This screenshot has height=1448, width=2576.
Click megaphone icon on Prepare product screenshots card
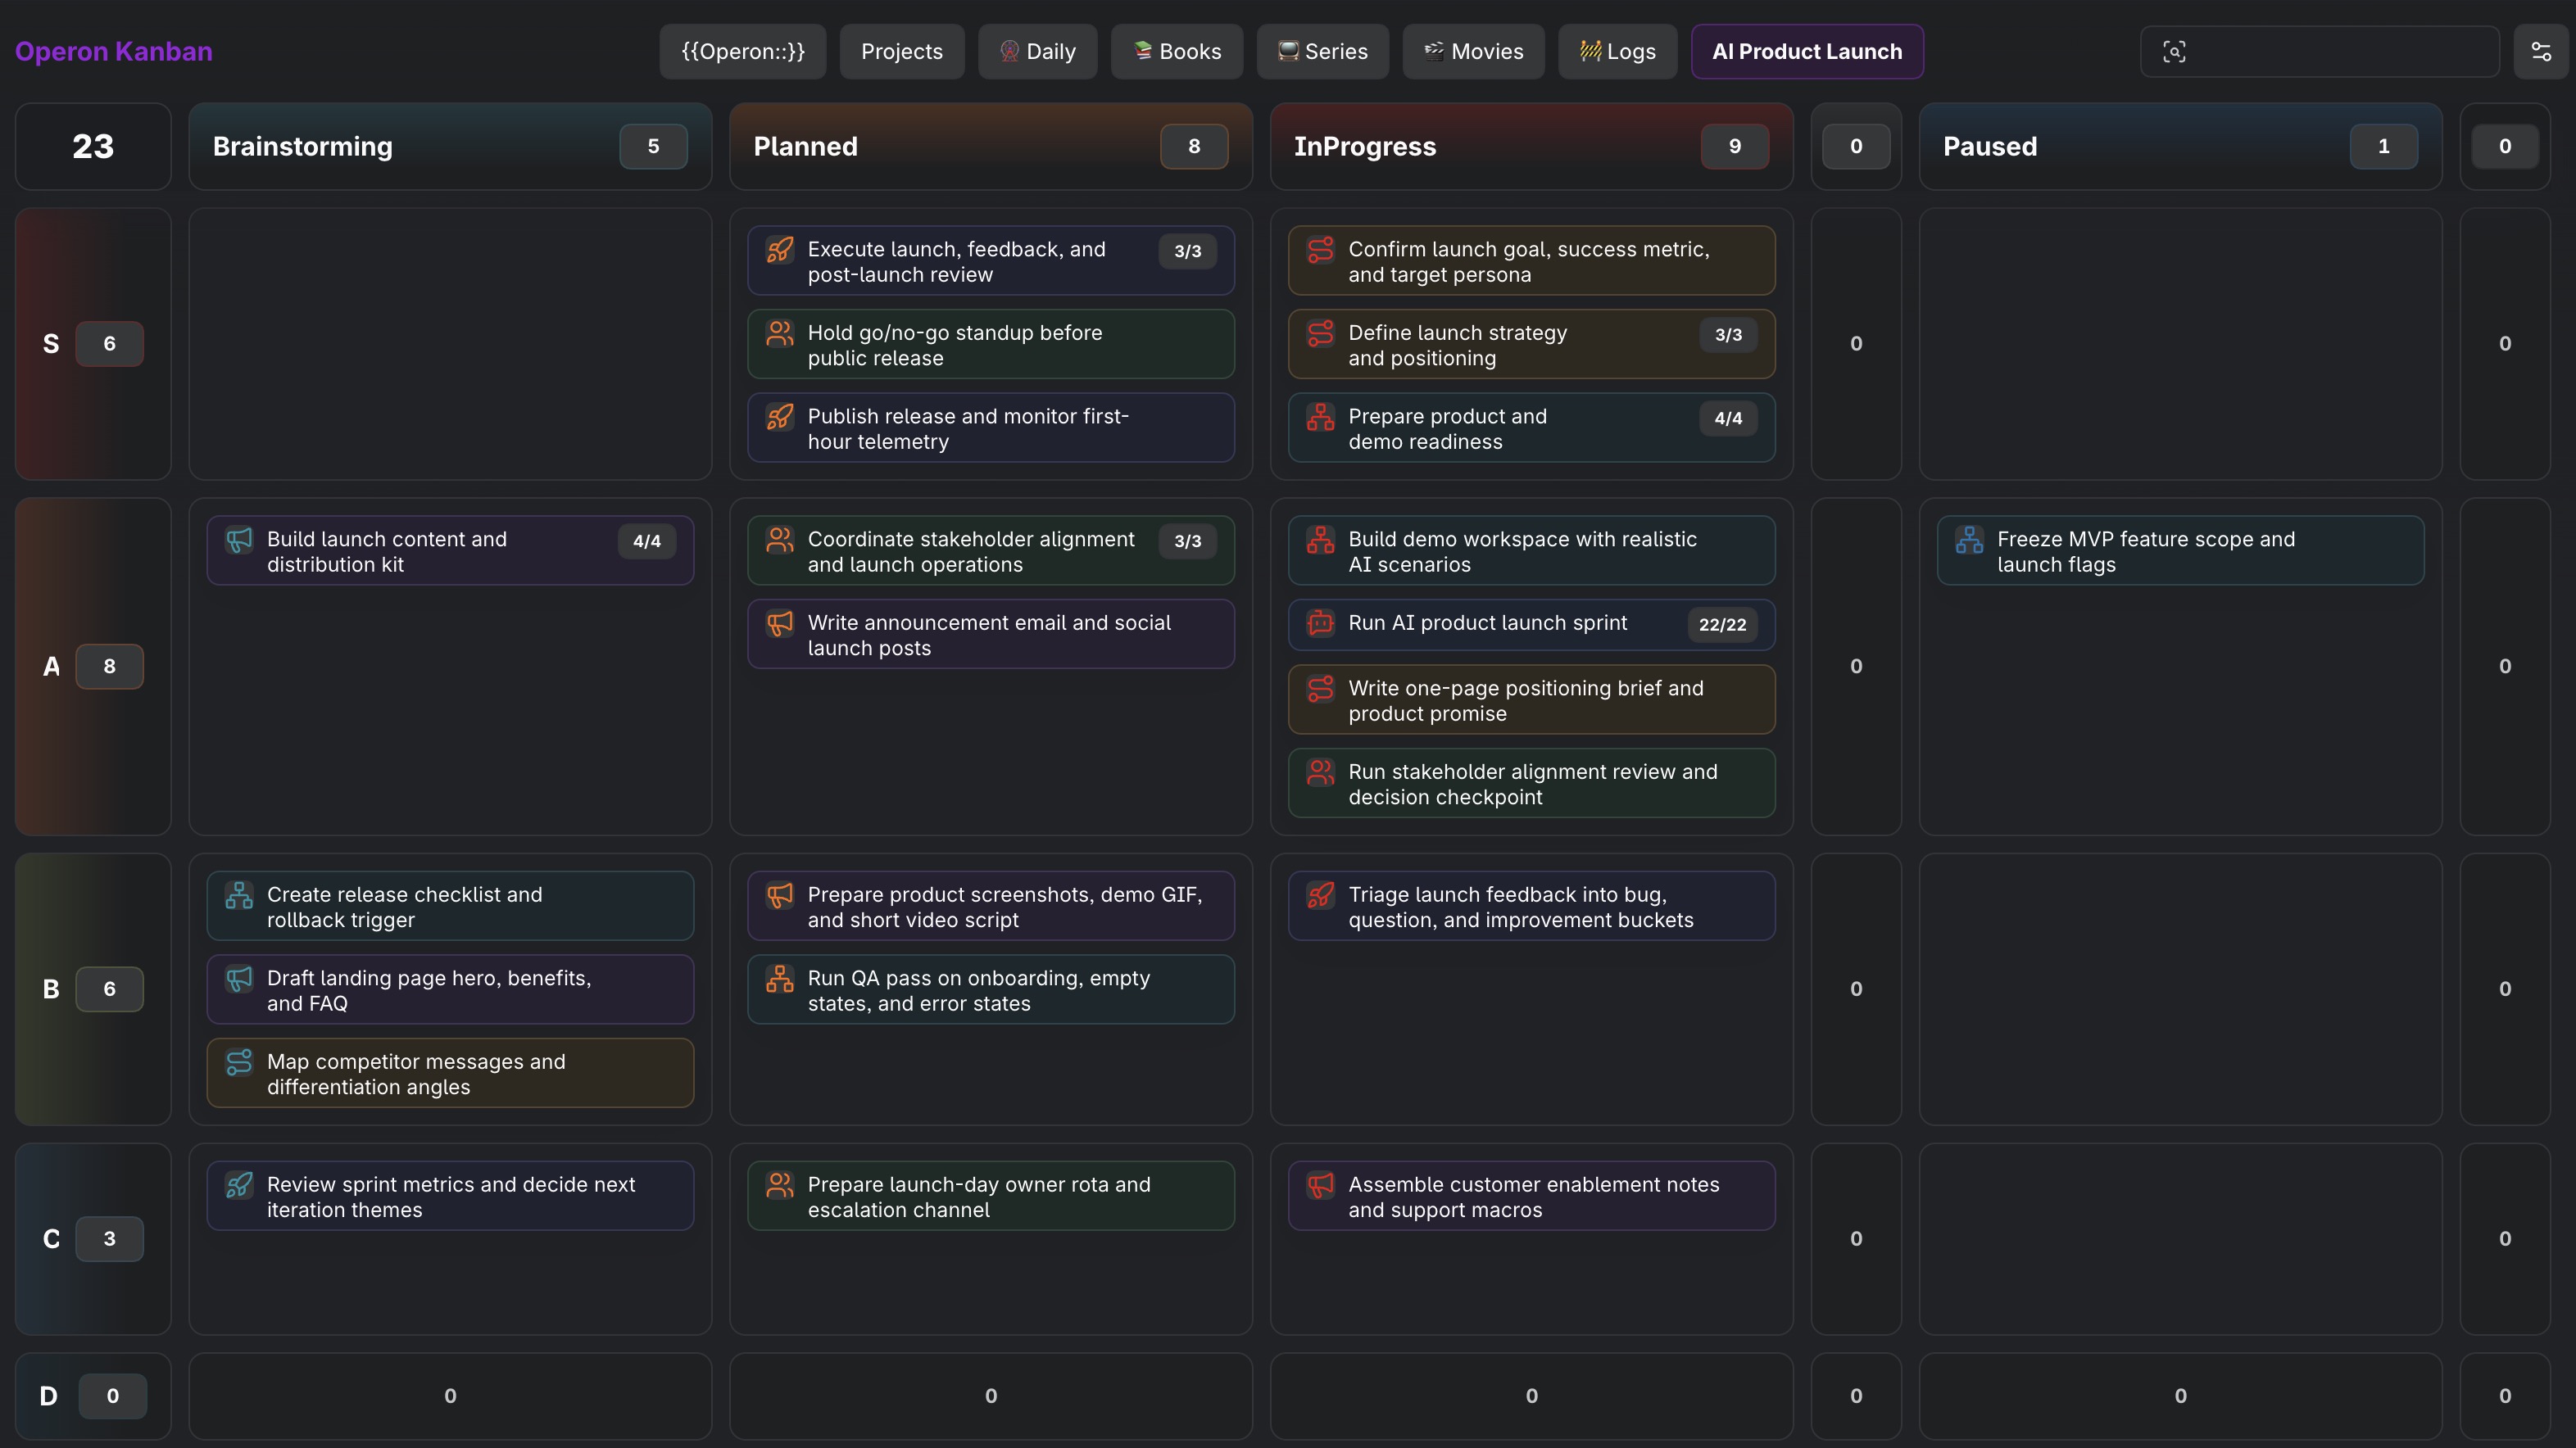point(780,894)
